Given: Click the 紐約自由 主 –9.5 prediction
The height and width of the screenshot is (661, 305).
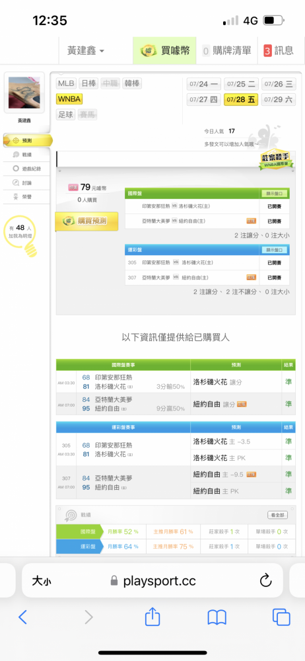Looking at the screenshot, I should click(224, 474).
